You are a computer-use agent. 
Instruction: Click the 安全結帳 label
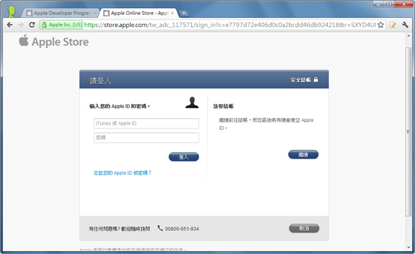[301, 80]
